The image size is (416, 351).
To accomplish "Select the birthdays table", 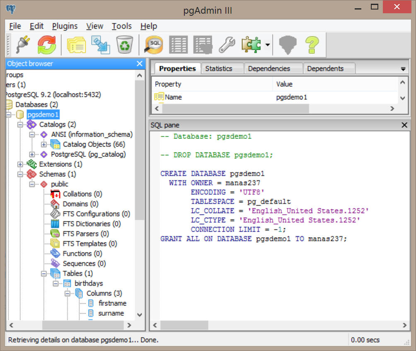I will [x=89, y=284].
